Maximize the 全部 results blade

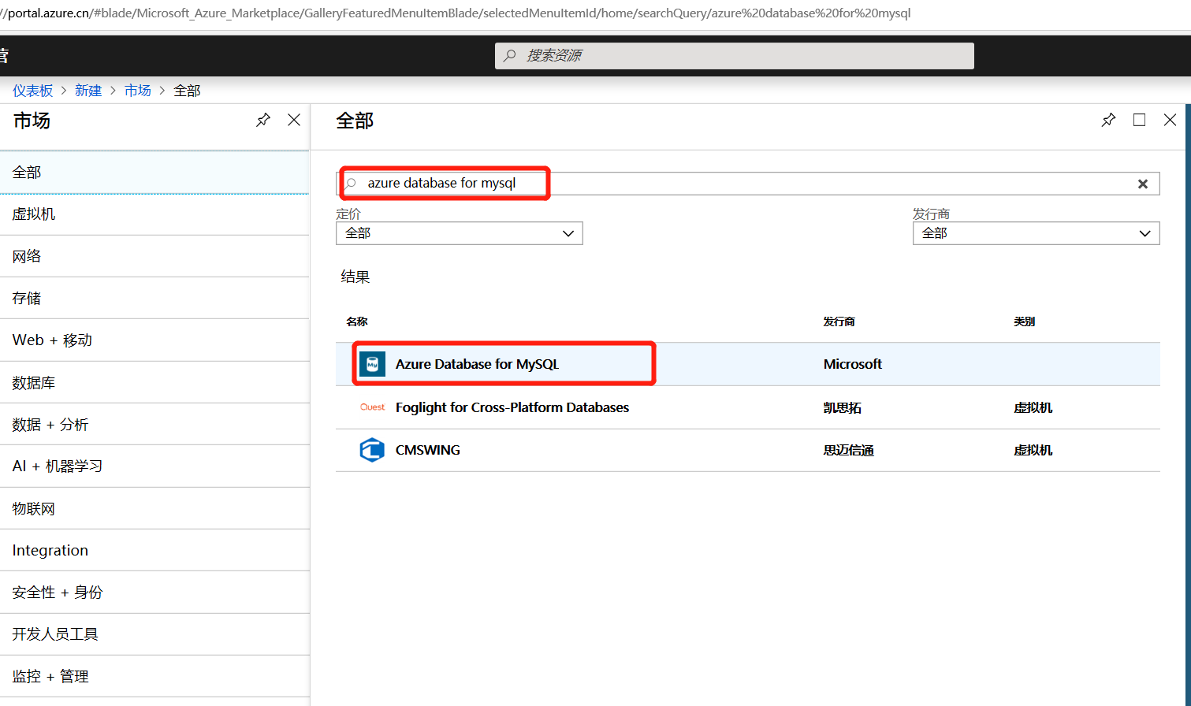point(1139,120)
